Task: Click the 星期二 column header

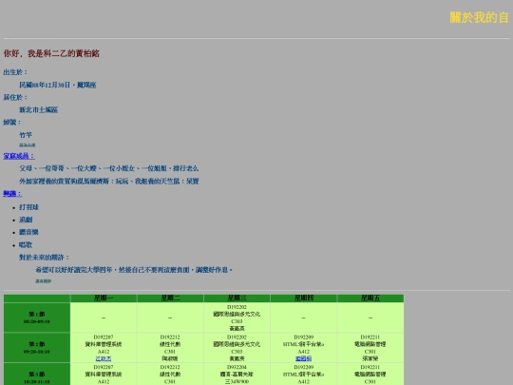Action: tap(170, 298)
